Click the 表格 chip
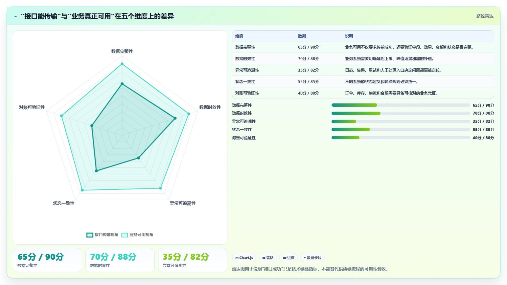This screenshot has width=507, height=285. 268,258
